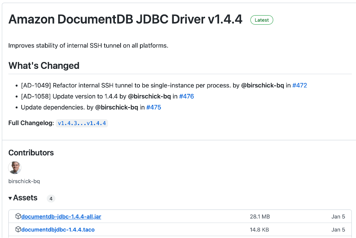Click the assets count badge showing 4
This screenshot has height=238, width=356.
[x=51, y=198]
